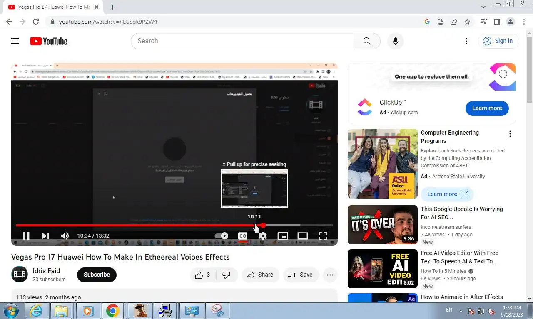The width and height of the screenshot is (533, 319).
Task: Open a new browser tab
Action: coord(112,7)
